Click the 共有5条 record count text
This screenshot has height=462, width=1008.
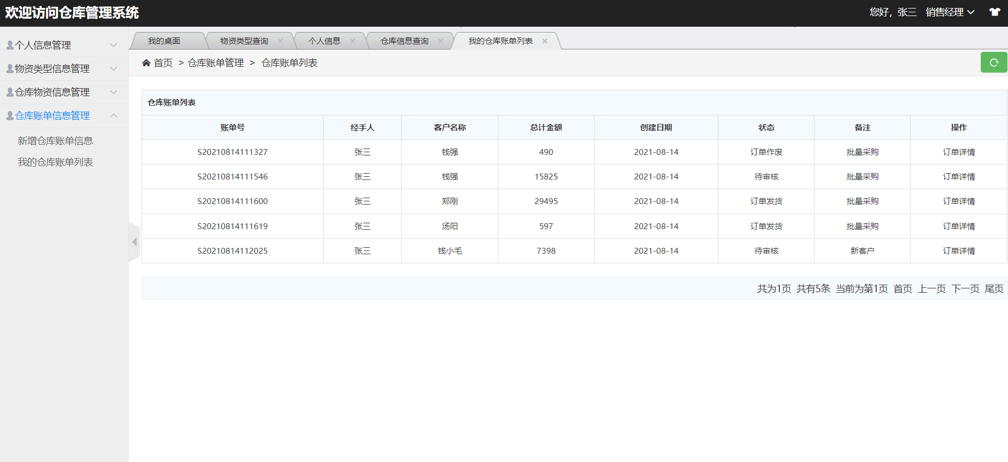coord(813,289)
